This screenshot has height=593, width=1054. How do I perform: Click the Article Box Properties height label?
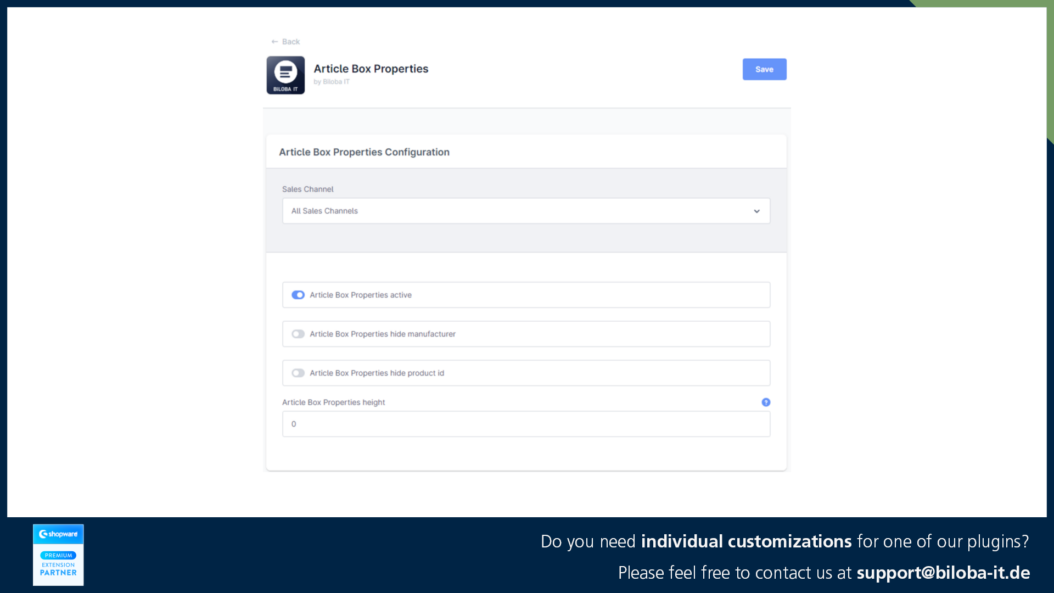pos(333,402)
